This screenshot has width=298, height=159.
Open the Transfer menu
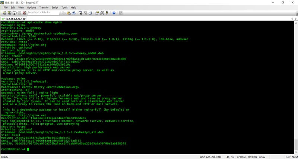point(44,7)
